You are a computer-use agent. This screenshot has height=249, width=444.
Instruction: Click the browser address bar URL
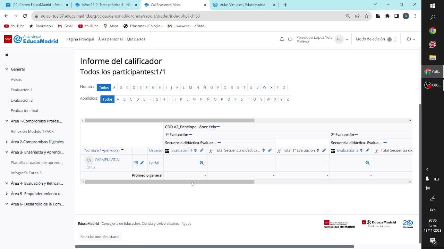[120, 16]
